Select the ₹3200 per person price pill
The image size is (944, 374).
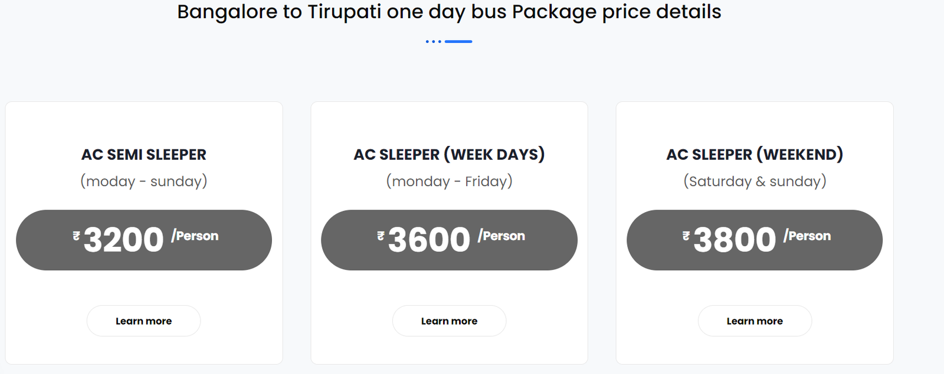(x=143, y=240)
